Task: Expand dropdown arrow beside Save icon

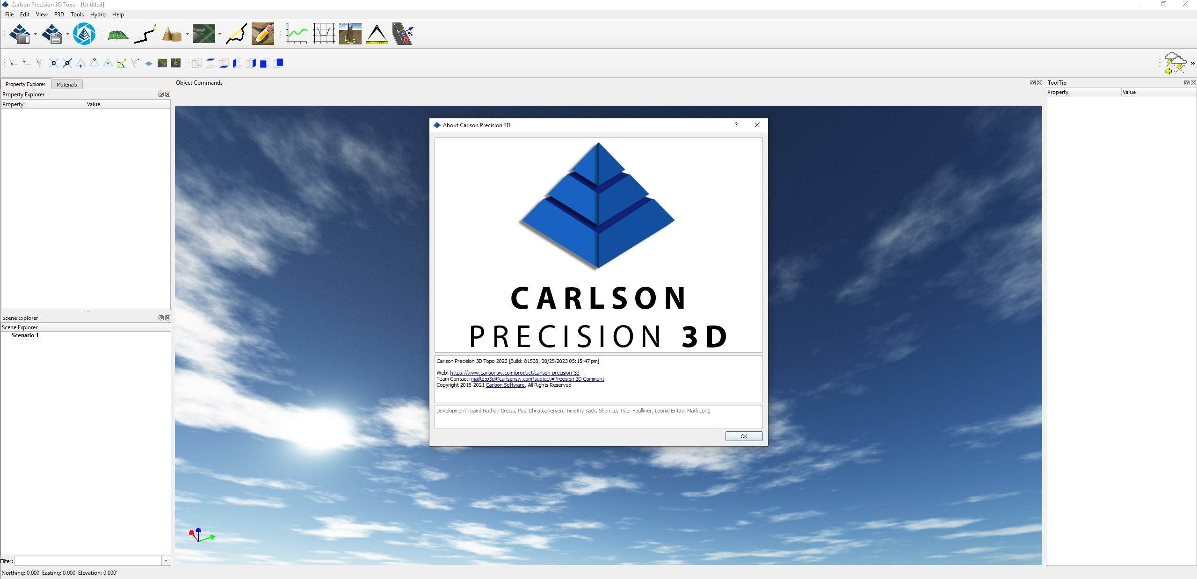Action: point(68,34)
